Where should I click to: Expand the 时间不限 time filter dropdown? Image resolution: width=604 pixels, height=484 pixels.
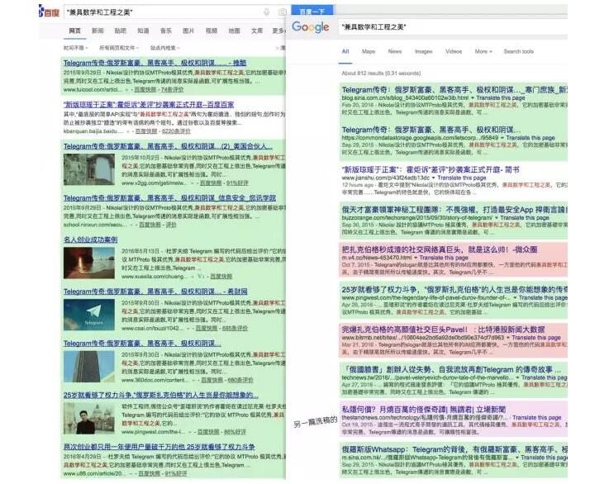click(75, 48)
